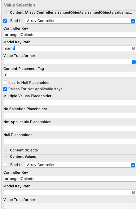Viewport: 136px width, 209px height.
Task: Click the Model Key Path field containing name
Action: (70, 48)
